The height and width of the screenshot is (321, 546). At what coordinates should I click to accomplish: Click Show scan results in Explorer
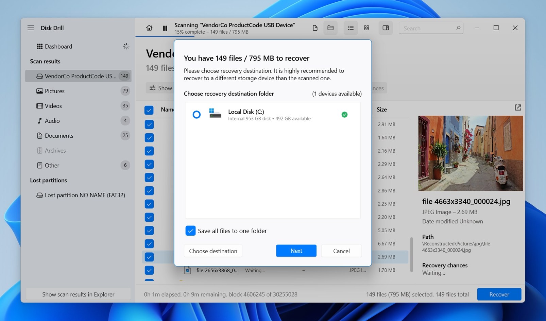[78, 294]
